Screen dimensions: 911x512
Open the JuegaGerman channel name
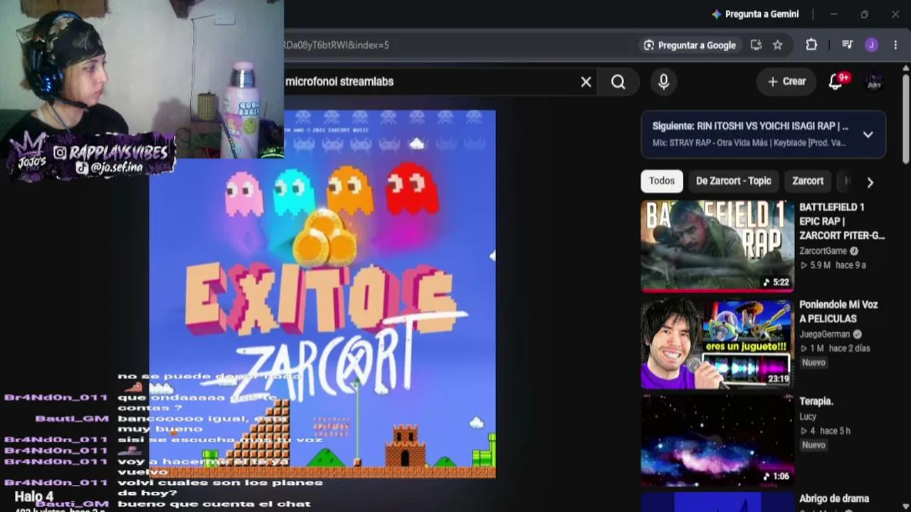point(824,334)
